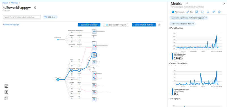Select the blue-highlighted backend server box

(x=94, y=55)
